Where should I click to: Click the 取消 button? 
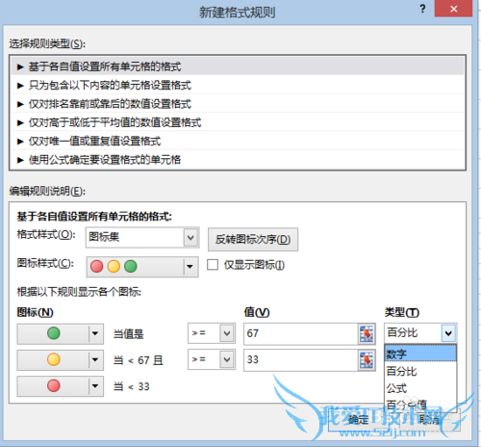[429, 420]
